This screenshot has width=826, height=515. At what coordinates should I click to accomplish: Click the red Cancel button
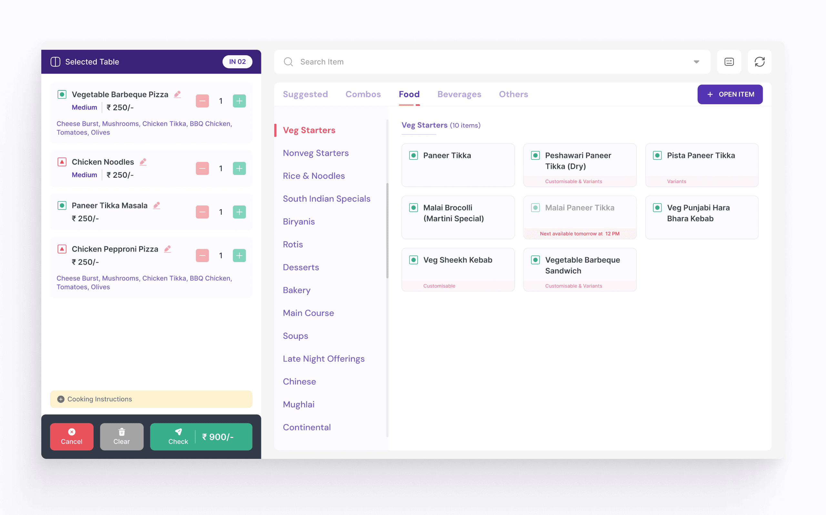(72, 437)
